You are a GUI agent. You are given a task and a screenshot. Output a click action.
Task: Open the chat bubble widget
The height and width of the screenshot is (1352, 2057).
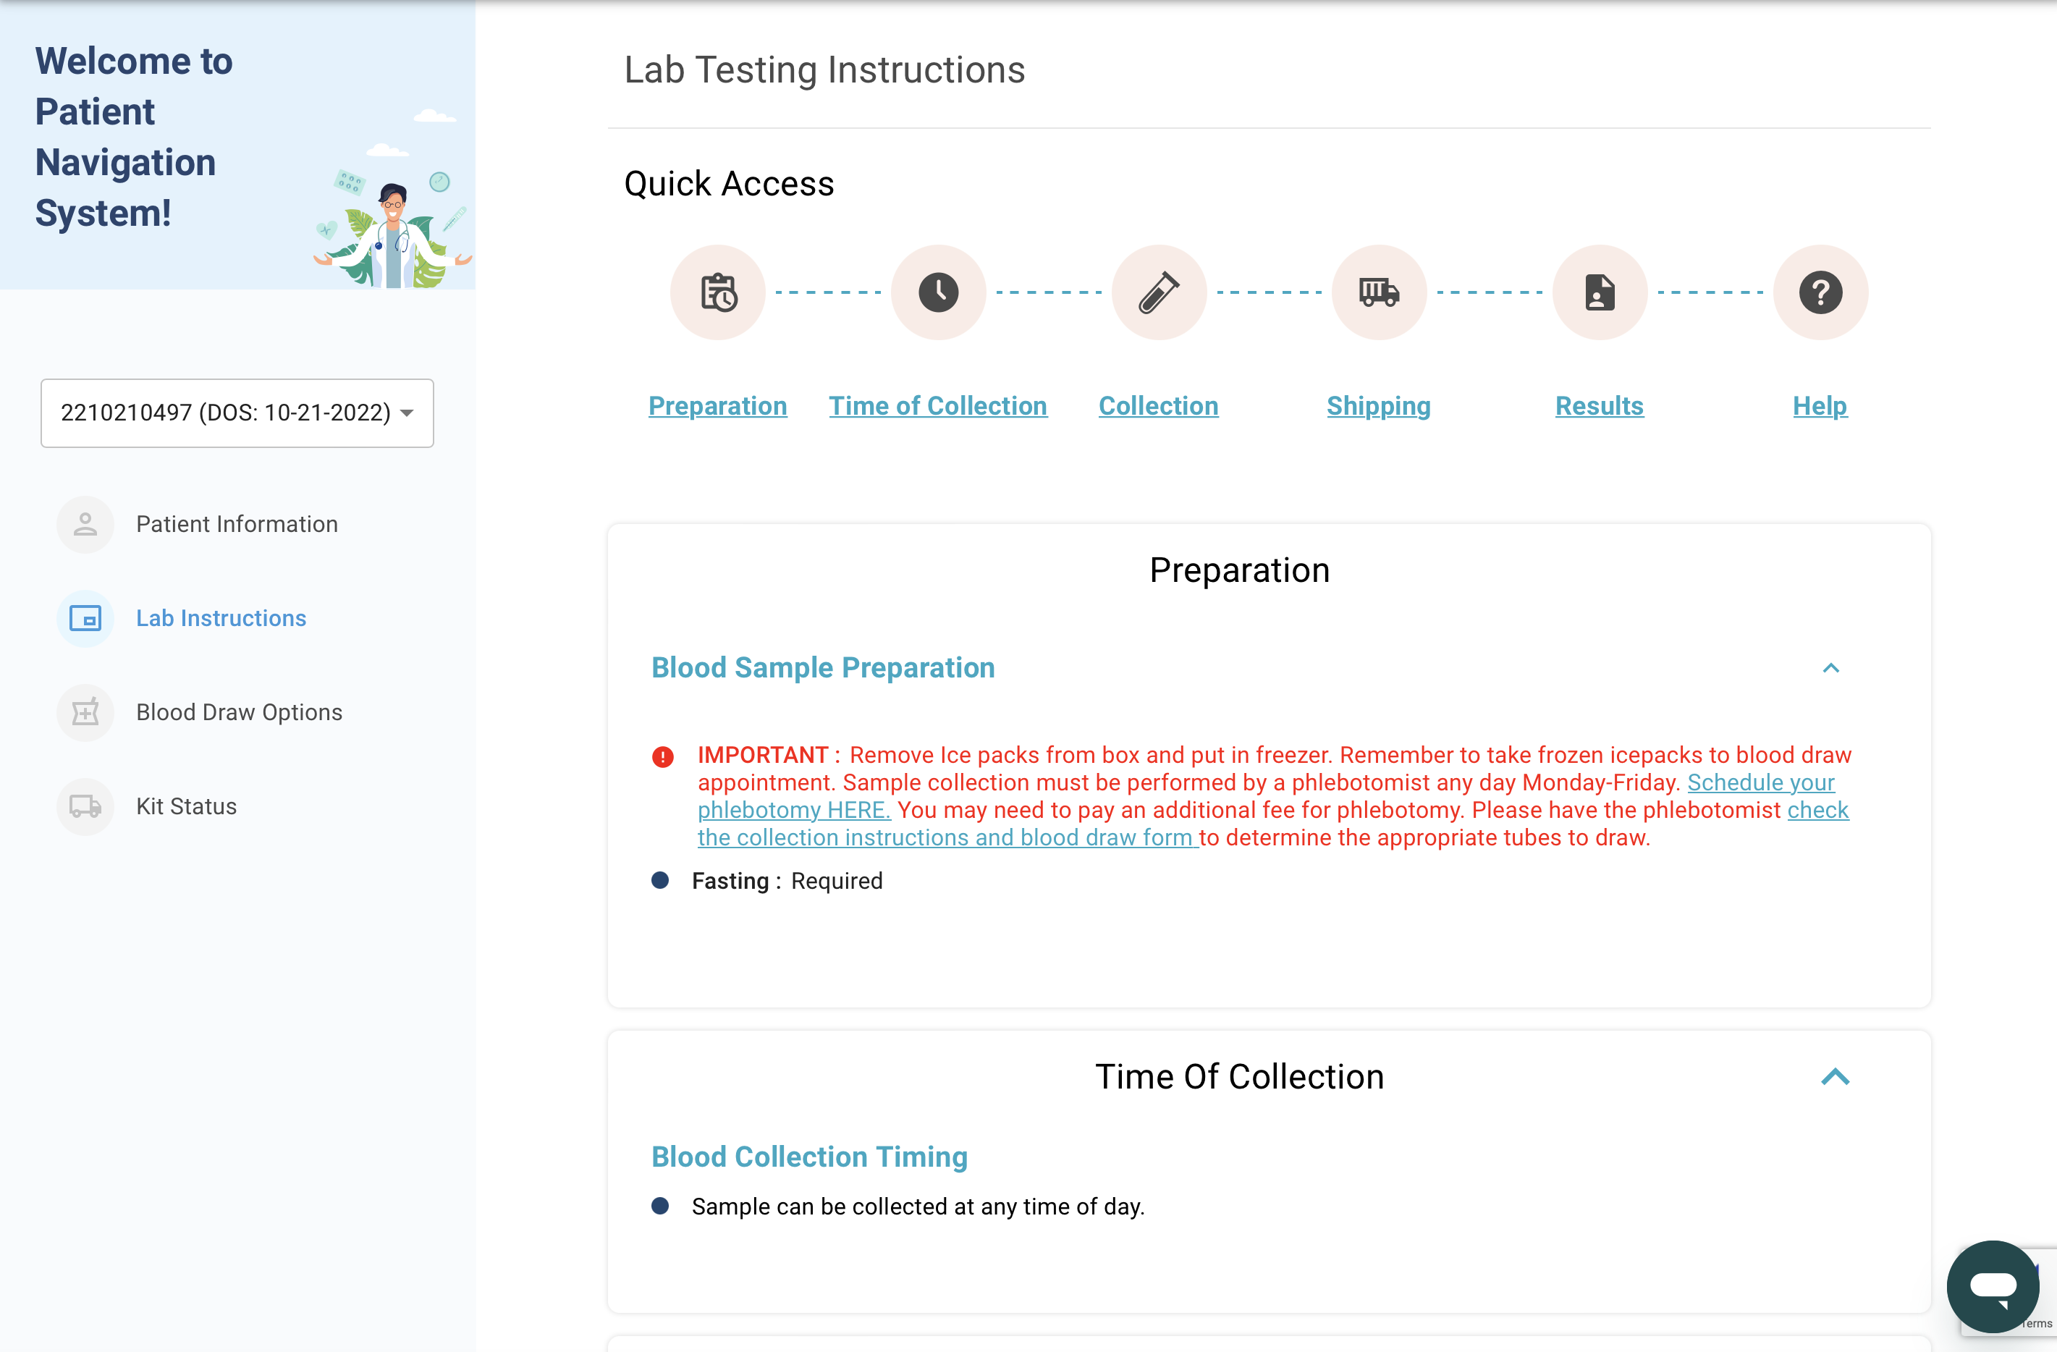click(x=1992, y=1285)
